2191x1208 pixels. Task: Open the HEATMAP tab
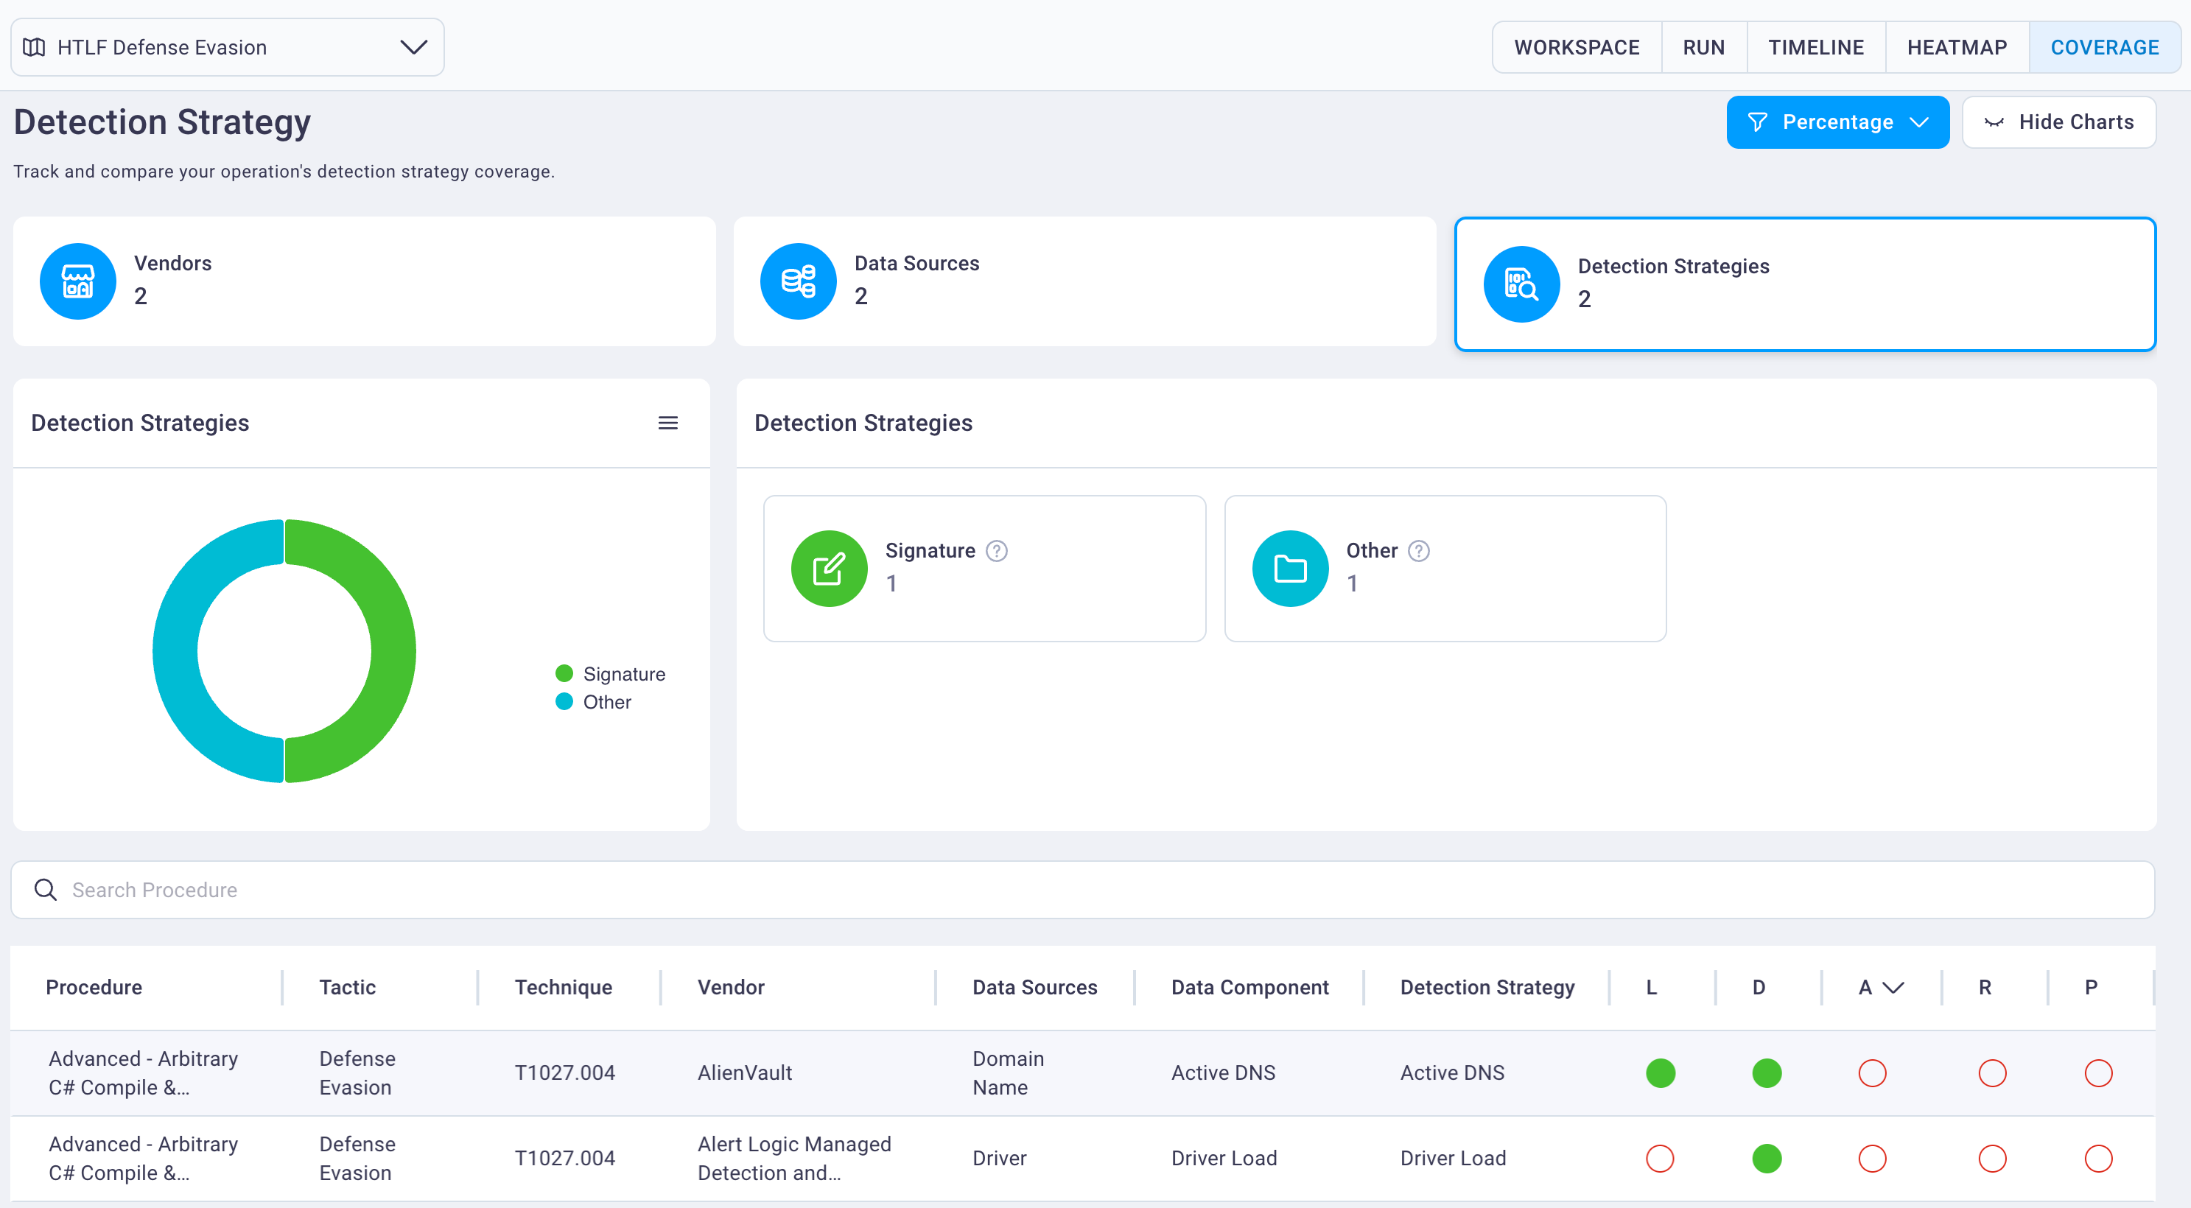click(x=1956, y=48)
